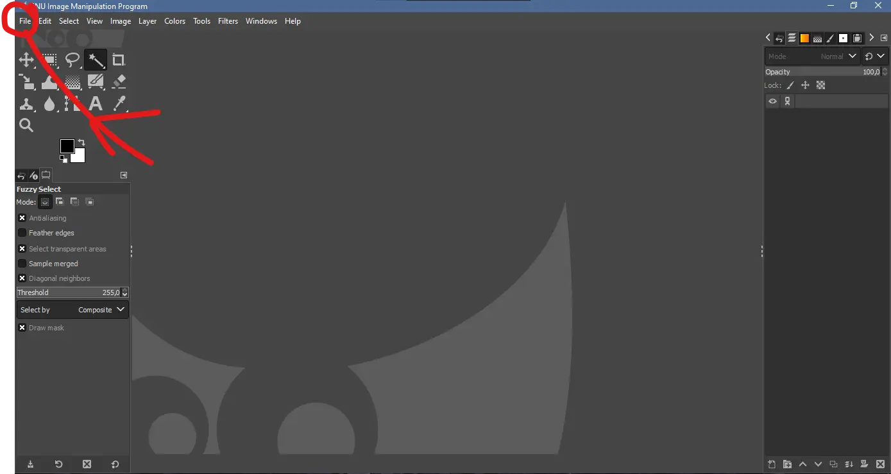Open the layer Mode Normal dropdown
This screenshot has width=891, height=474.
812,56
